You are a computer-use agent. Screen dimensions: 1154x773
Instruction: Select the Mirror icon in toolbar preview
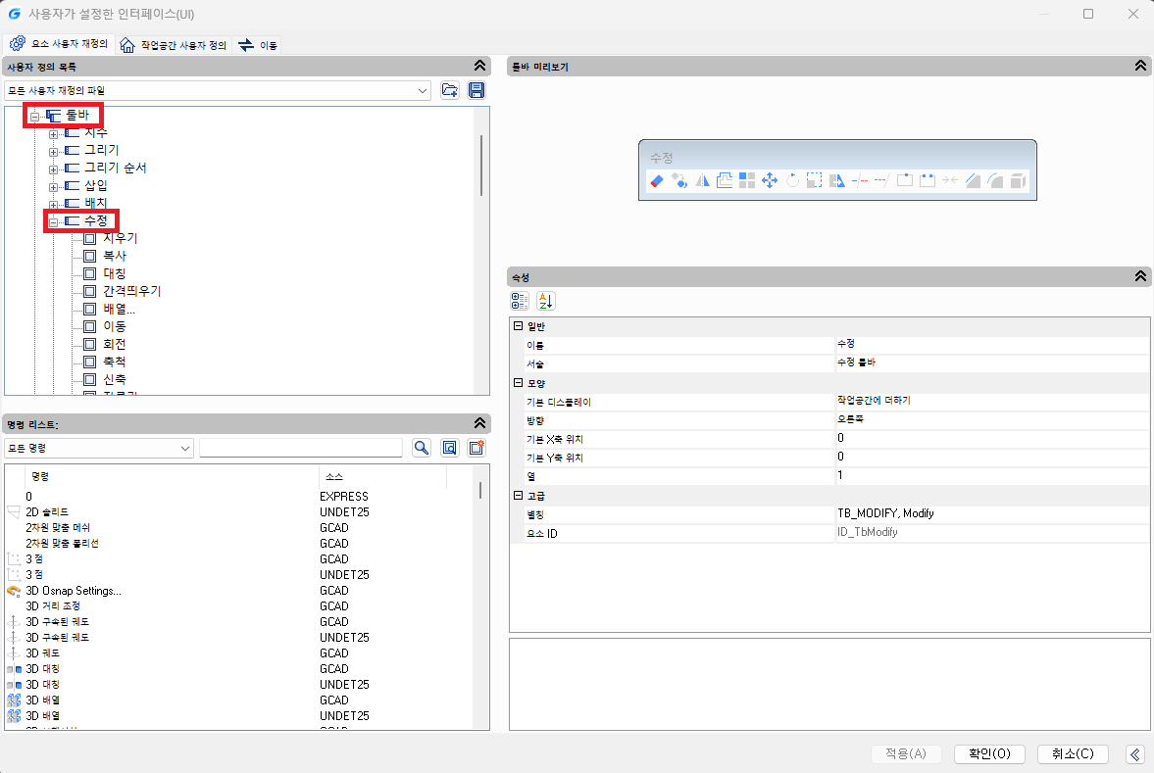(x=702, y=181)
